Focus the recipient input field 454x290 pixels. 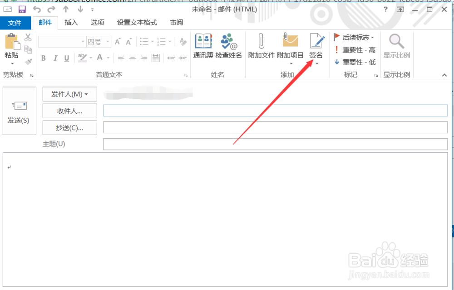276,111
